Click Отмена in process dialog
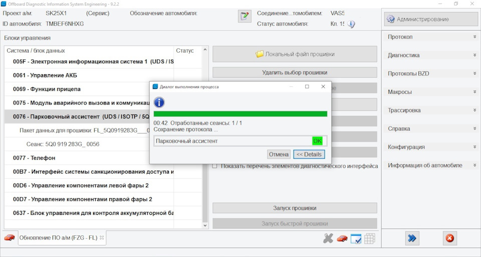Viewport: 481px width, 257px height. tap(279, 154)
